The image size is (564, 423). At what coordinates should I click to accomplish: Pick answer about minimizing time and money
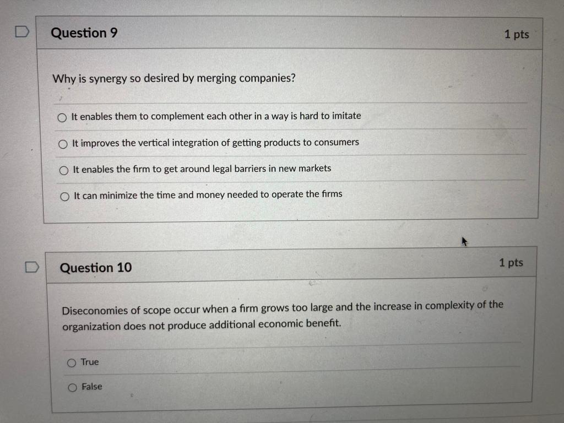click(x=65, y=196)
